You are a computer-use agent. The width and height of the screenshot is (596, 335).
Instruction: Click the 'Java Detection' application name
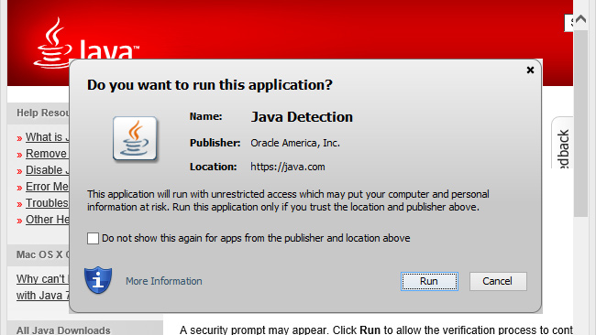coord(302,117)
